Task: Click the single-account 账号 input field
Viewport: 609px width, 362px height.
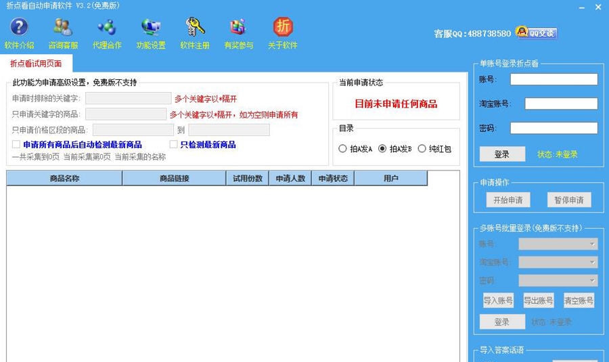Action: (x=554, y=79)
